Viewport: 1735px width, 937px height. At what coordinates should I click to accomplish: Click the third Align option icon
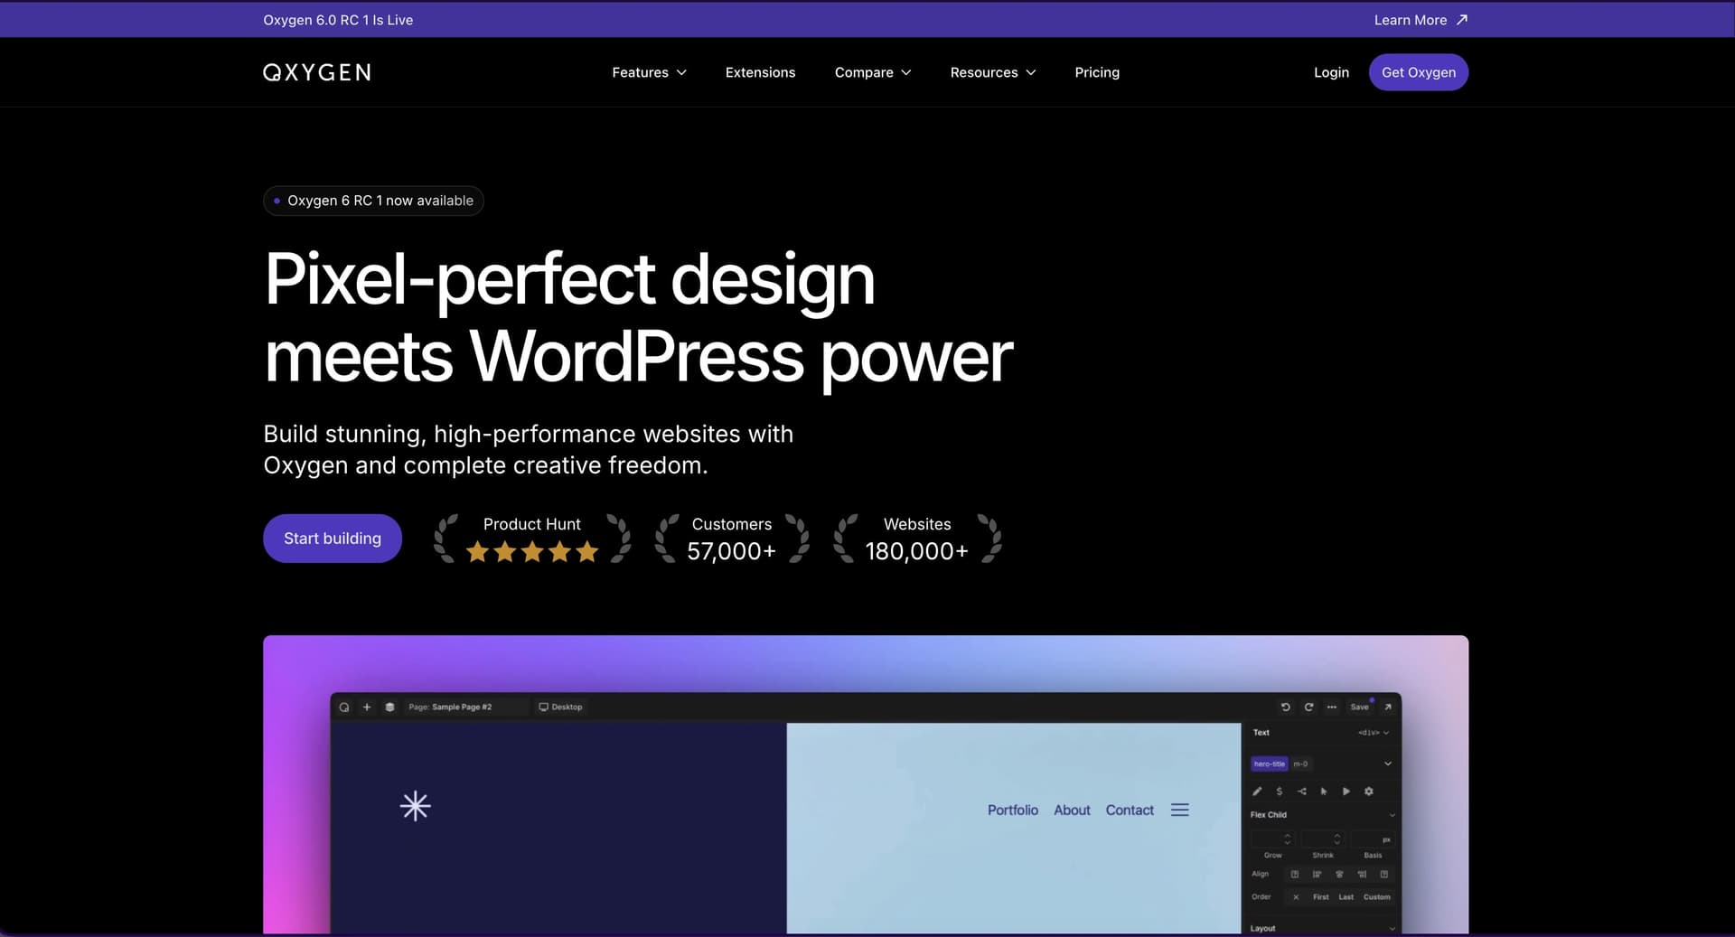coord(1339,875)
